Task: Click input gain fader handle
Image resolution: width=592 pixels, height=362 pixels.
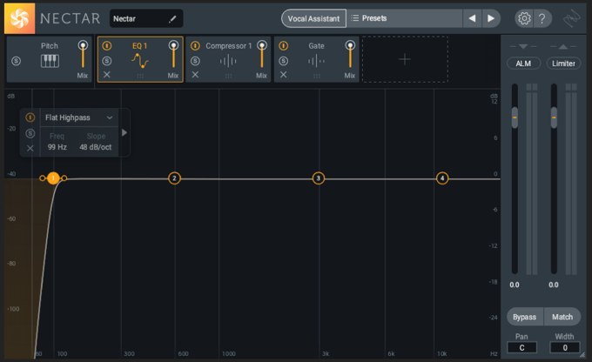Action: pyautogui.click(x=515, y=117)
